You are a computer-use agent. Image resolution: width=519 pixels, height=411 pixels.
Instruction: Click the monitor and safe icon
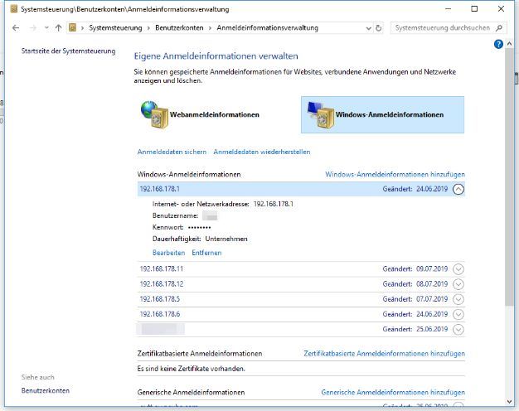coord(320,114)
